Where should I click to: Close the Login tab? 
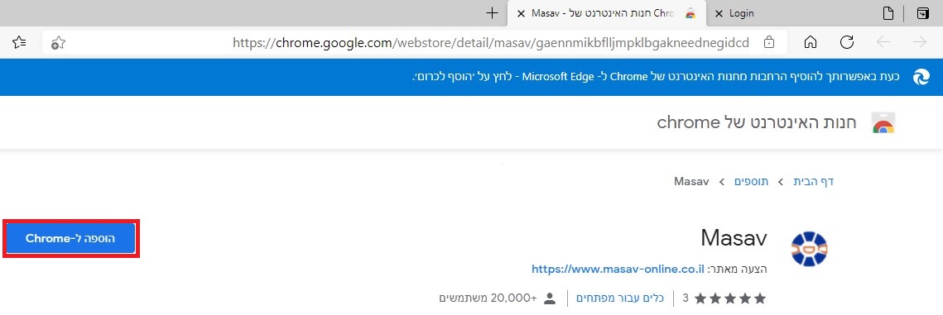tap(718, 13)
